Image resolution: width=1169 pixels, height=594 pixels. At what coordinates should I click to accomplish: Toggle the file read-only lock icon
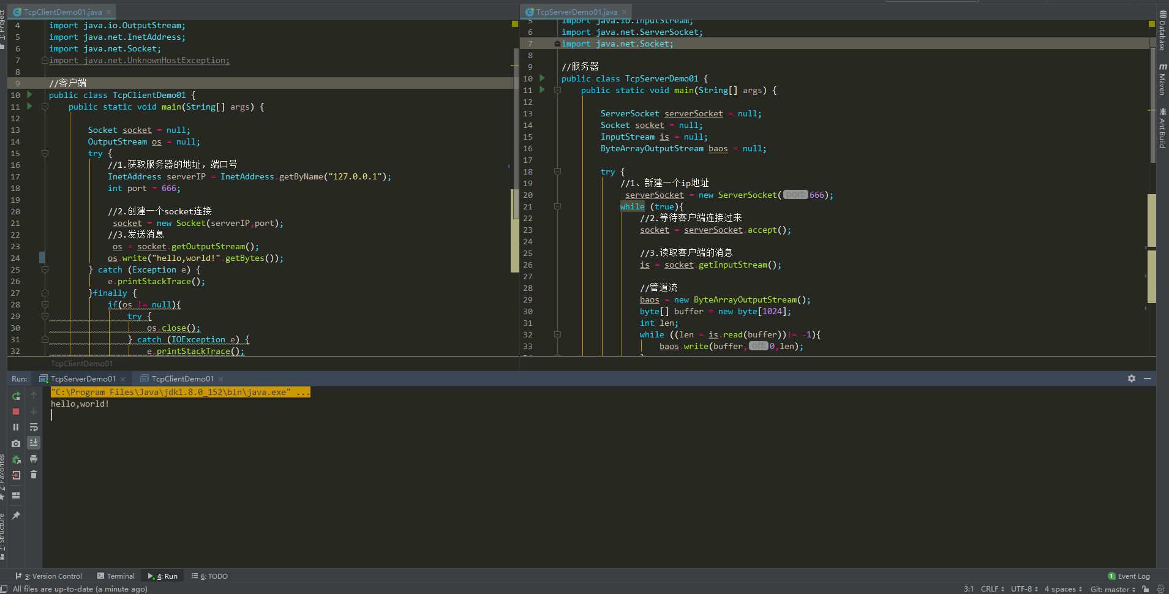pos(1145,589)
